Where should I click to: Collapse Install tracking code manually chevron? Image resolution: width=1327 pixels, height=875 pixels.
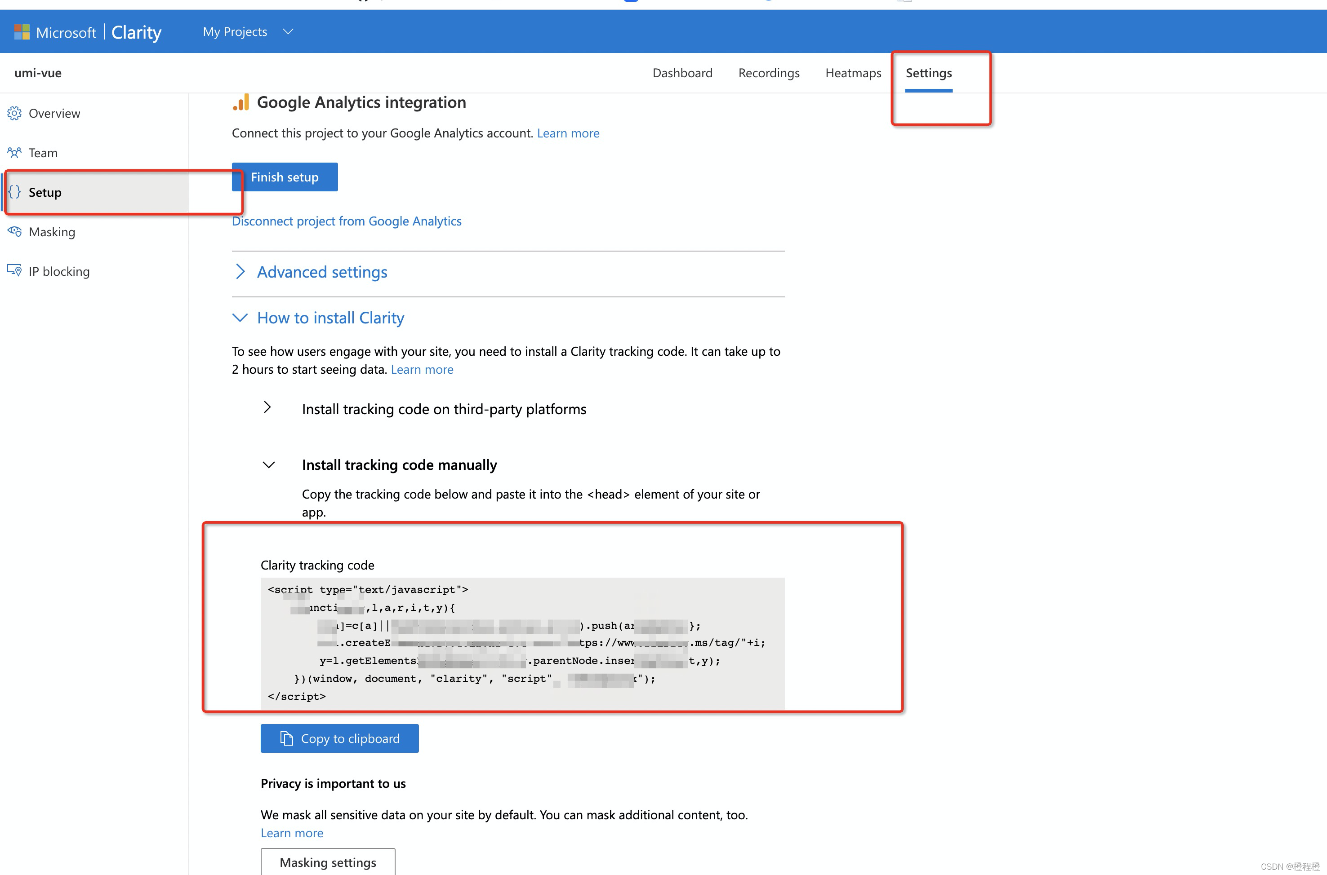tap(269, 465)
